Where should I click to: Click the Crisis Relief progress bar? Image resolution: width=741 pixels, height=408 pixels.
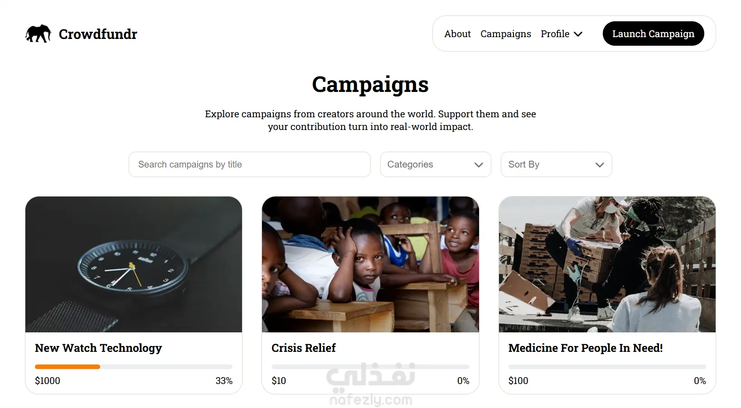coord(370,367)
